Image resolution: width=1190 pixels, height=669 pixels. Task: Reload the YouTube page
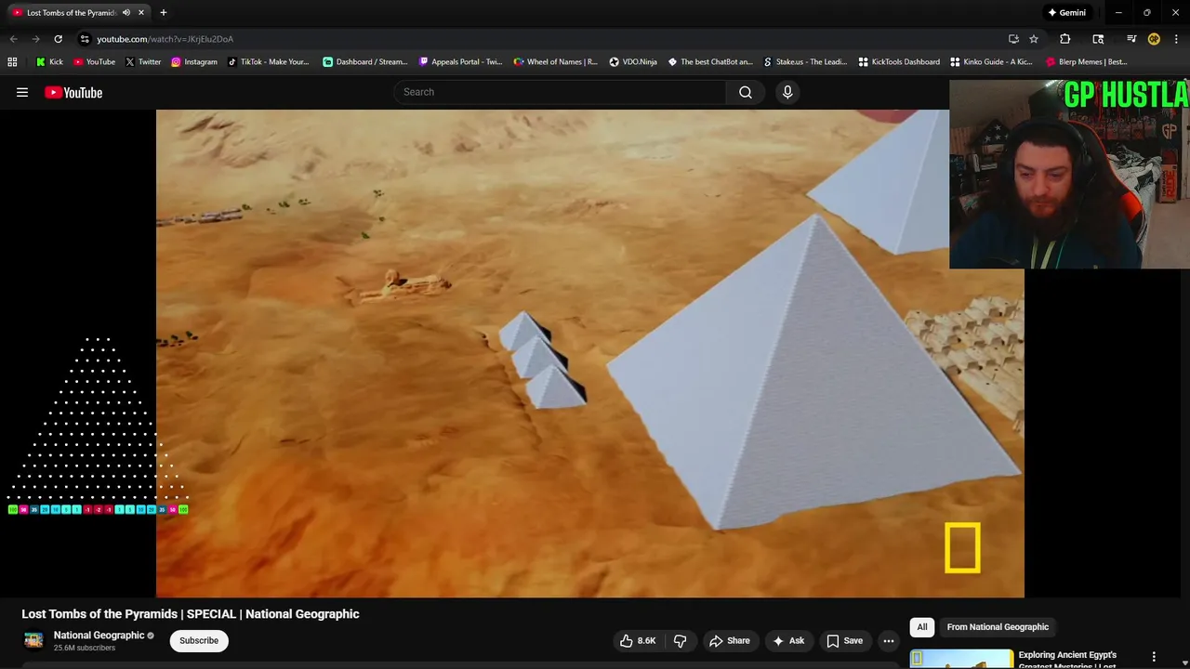pyautogui.click(x=58, y=39)
